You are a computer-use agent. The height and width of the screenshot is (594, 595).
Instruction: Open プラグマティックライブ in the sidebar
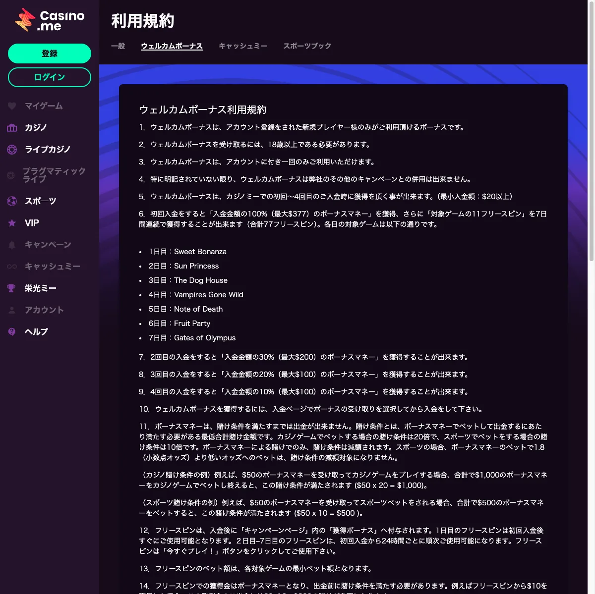tap(54, 175)
